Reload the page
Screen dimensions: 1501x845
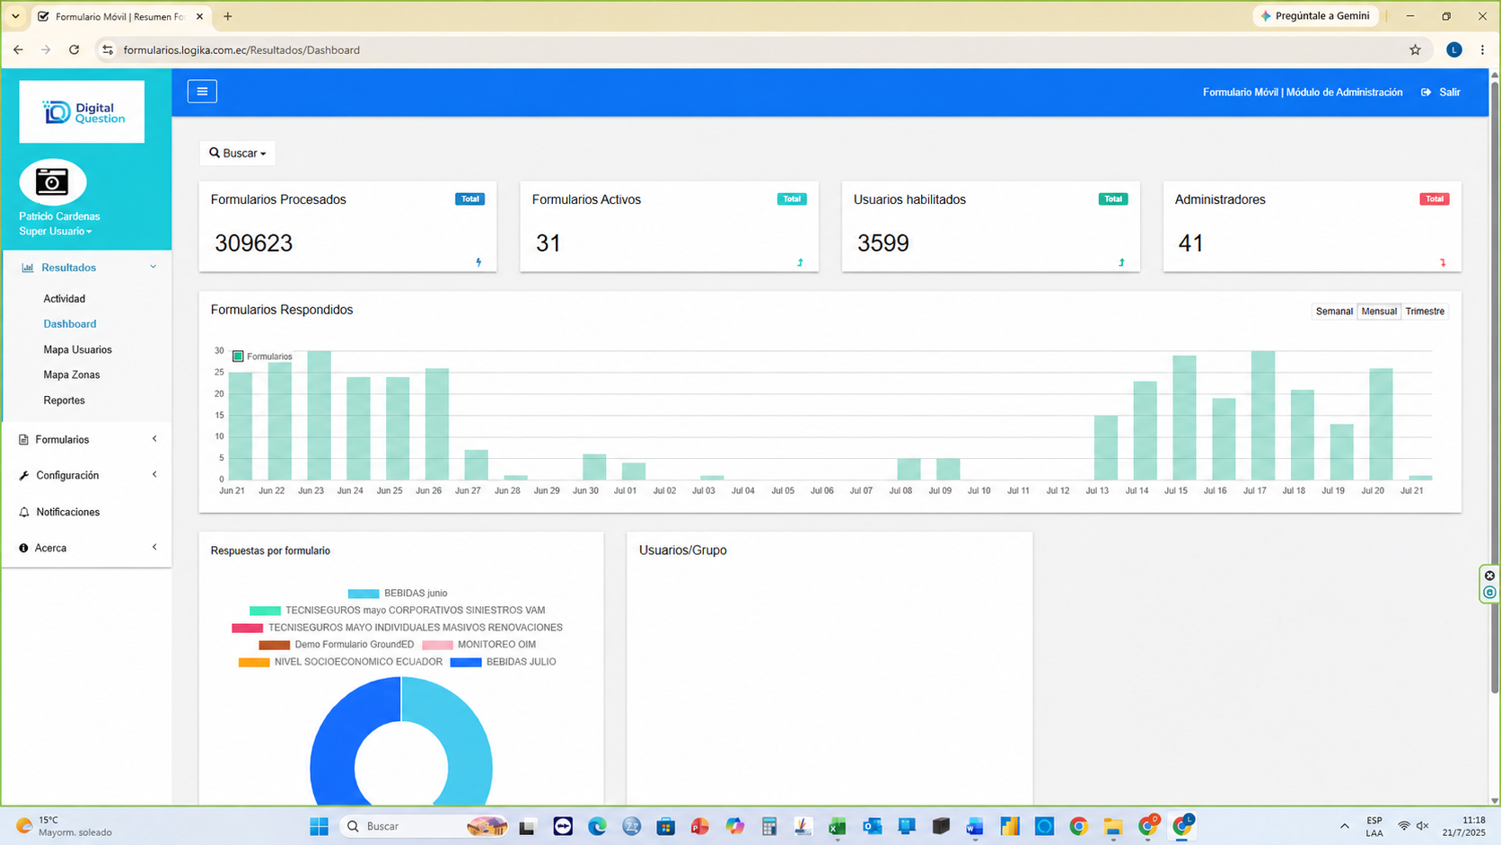[x=75, y=50]
